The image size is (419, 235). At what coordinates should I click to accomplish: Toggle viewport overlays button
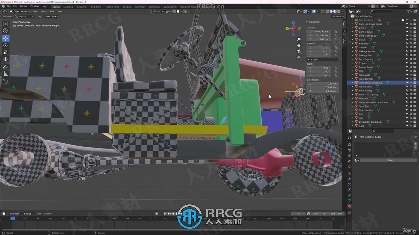pos(314,11)
